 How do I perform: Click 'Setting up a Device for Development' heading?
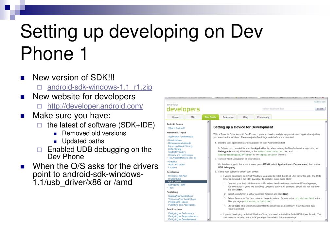243,127
